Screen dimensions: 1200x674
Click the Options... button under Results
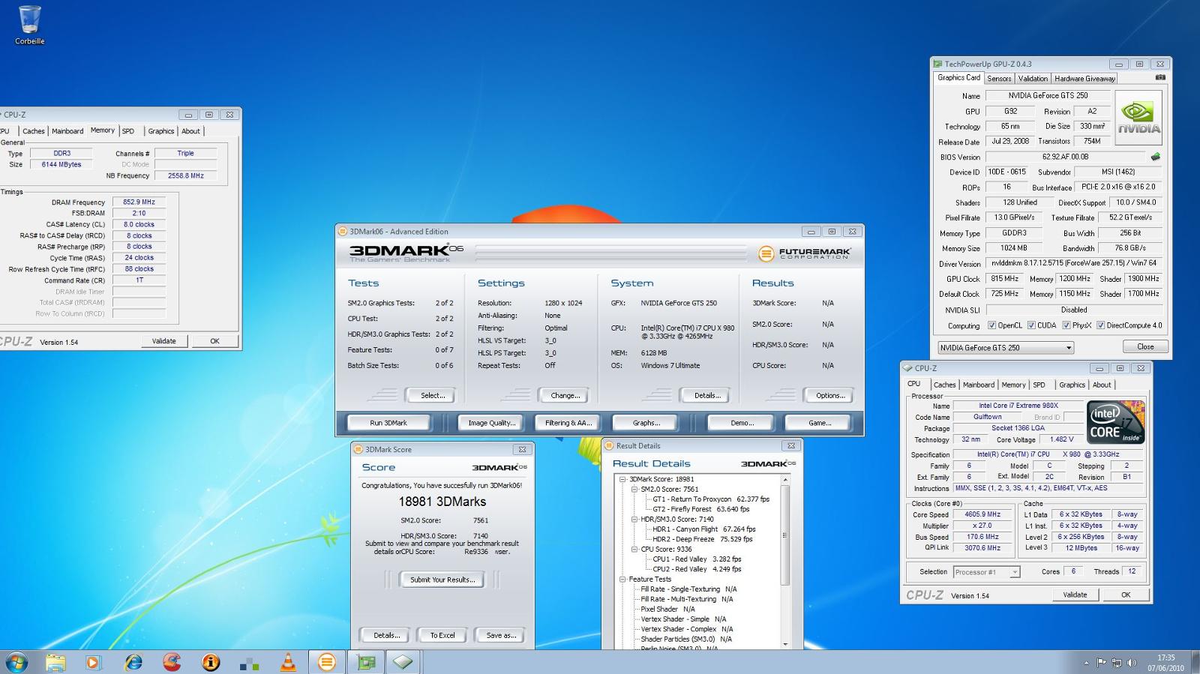tap(830, 395)
